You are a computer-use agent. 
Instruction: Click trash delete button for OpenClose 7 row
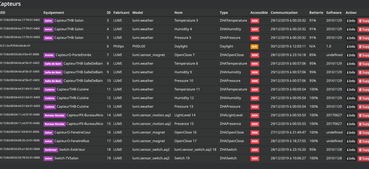(364, 55)
